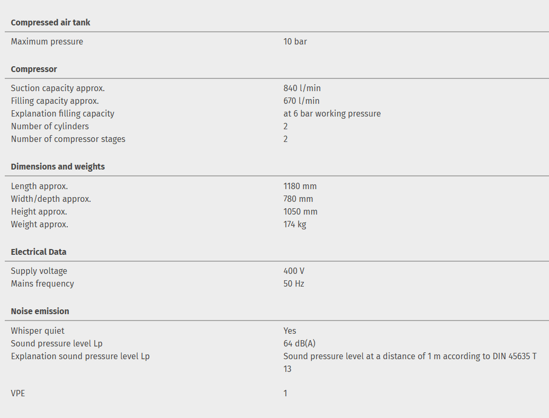The width and height of the screenshot is (549, 418).
Task: Select the 'at 6 bar working pressure' text
Action: [x=332, y=113]
